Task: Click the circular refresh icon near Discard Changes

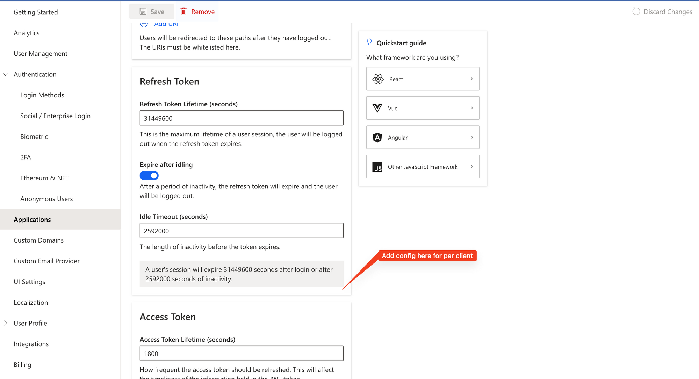Action: [x=636, y=11]
